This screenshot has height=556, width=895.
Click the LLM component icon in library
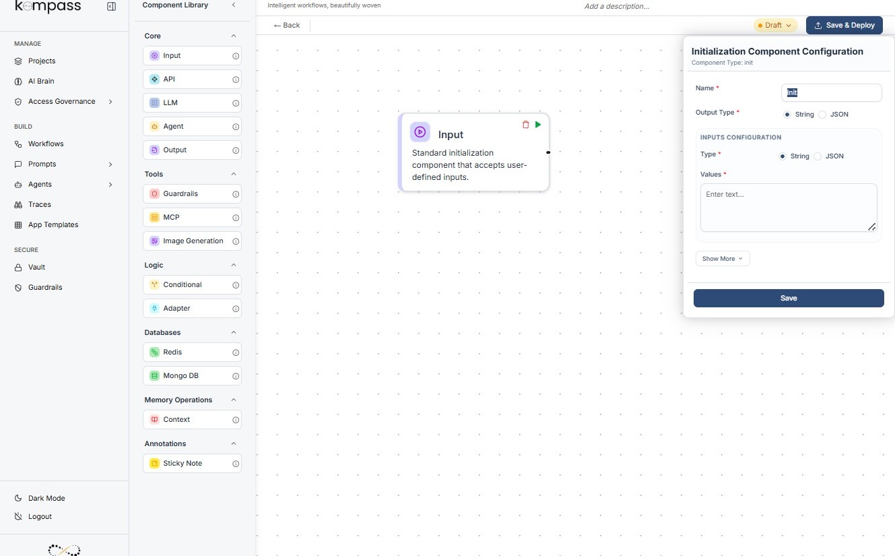click(x=154, y=102)
